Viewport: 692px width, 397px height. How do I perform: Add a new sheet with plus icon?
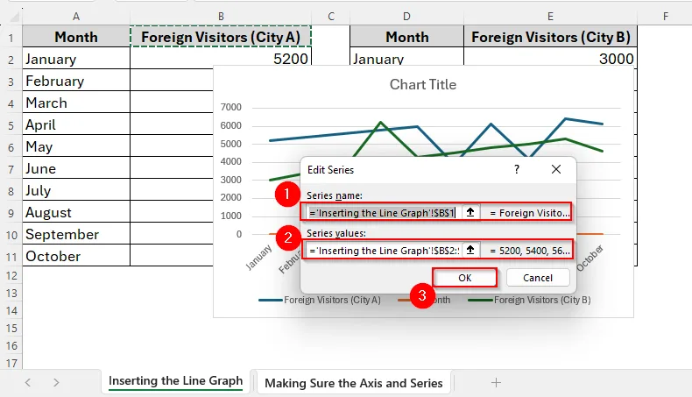click(496, 382)
